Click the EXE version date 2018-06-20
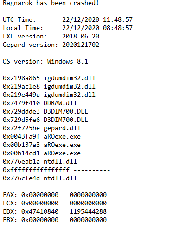 pos(81,36)
